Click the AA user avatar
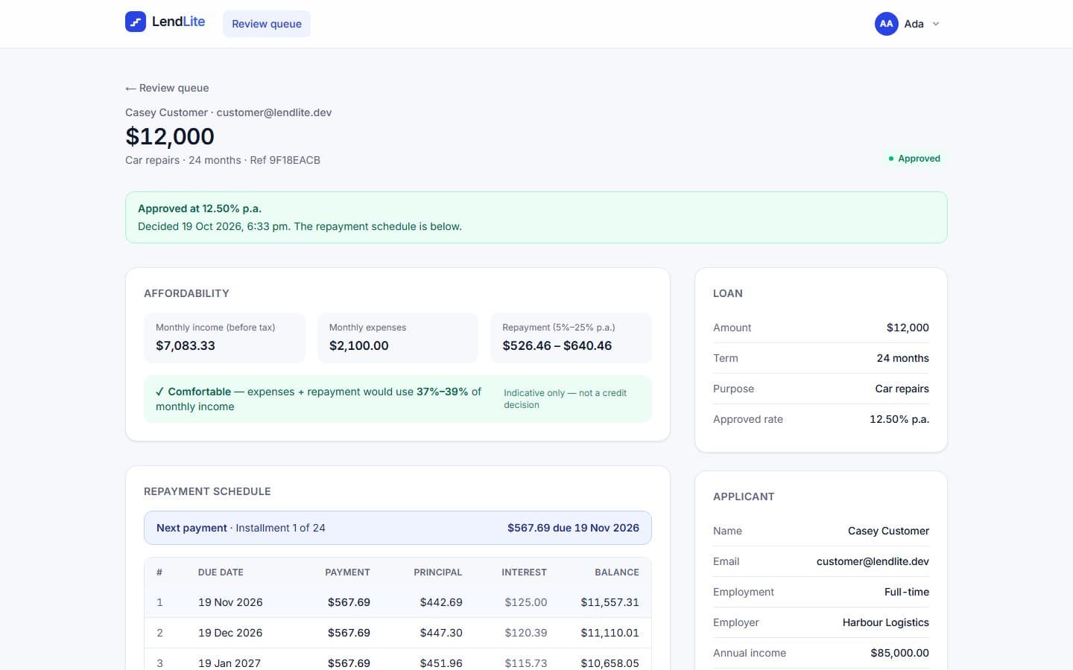This screenshot has height=670, width=1073. coord(886,24)
